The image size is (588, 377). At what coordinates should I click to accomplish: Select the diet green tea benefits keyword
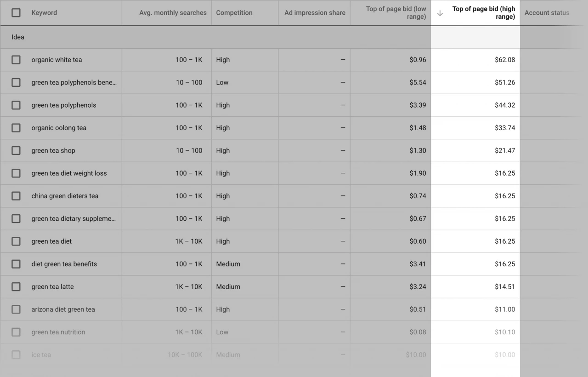click(64, 264)
